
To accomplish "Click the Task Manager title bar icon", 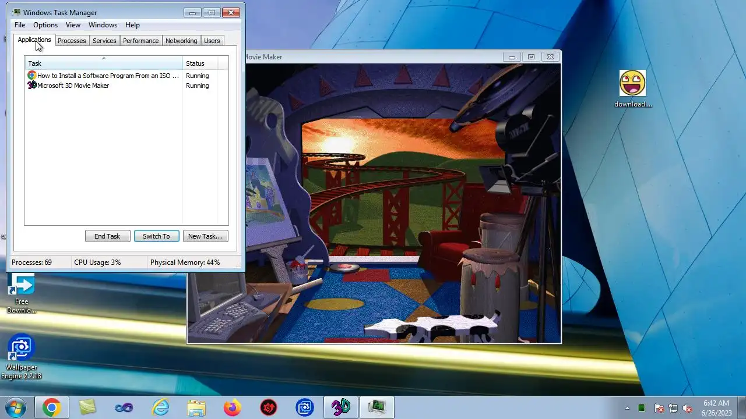I will pyautogui.click(x=16, y=12).
